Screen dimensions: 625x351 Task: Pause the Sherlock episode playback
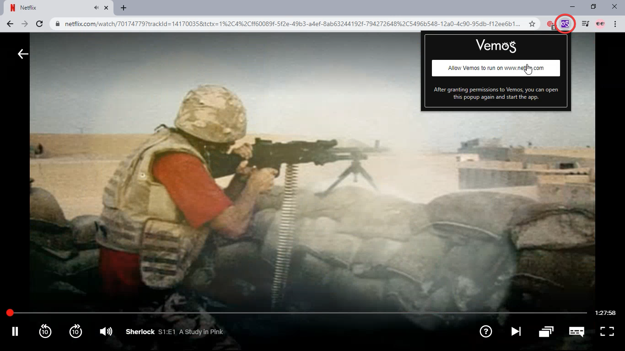pyautogui.click(x=15, y=331)
